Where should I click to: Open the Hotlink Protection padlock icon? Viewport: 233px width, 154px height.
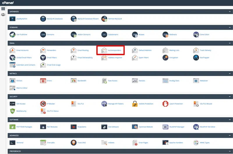coord(135,104)
